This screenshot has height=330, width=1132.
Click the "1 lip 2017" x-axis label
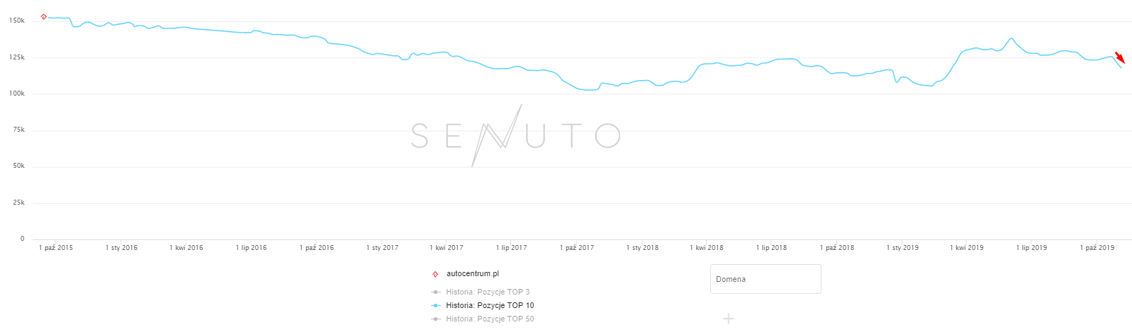tap(511, 248)
